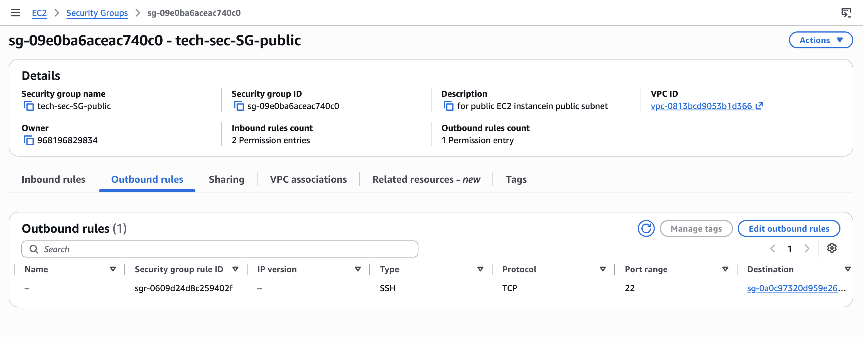Screen dimensions: 863x337
Task: Follow the EC2 breadcrumb link
Action: click(39, 13)
